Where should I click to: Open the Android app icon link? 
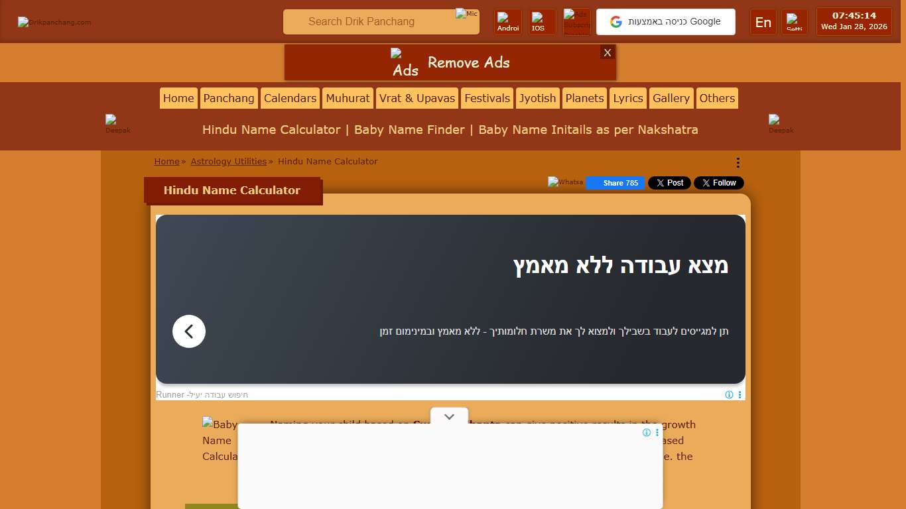(x=508, y=22)
